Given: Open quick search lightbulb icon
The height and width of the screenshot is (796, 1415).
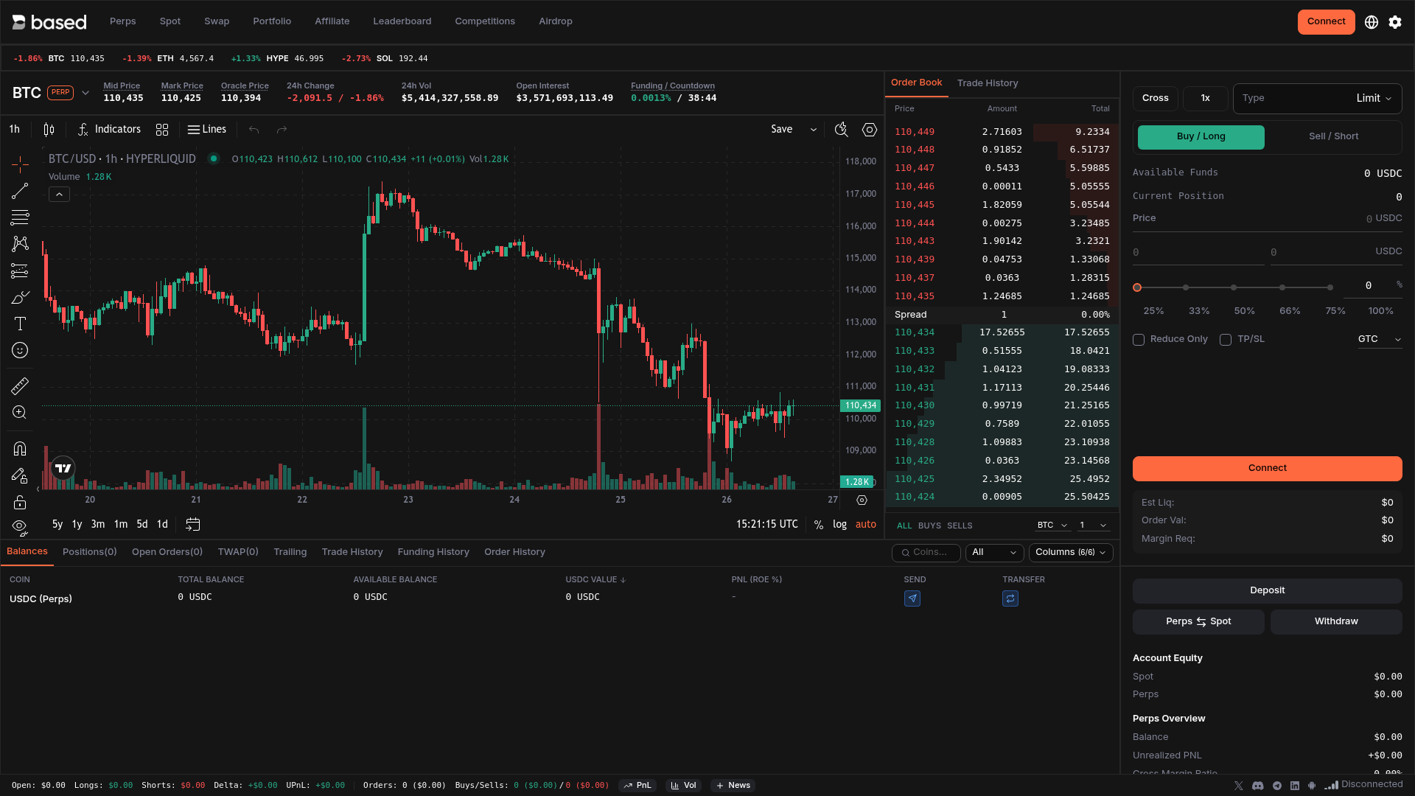Looking at the screenshot, I should (841, 130).
